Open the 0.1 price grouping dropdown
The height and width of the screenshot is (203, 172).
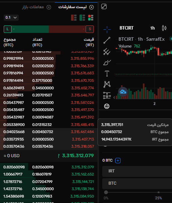pyautogui.click(x=11, y=17)
